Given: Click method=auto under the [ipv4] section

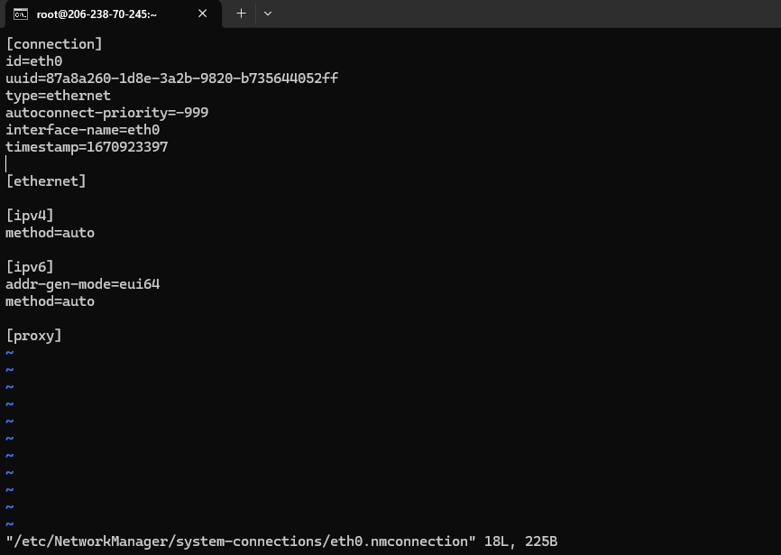Looking at the screenshot, I should coord(50,233).
